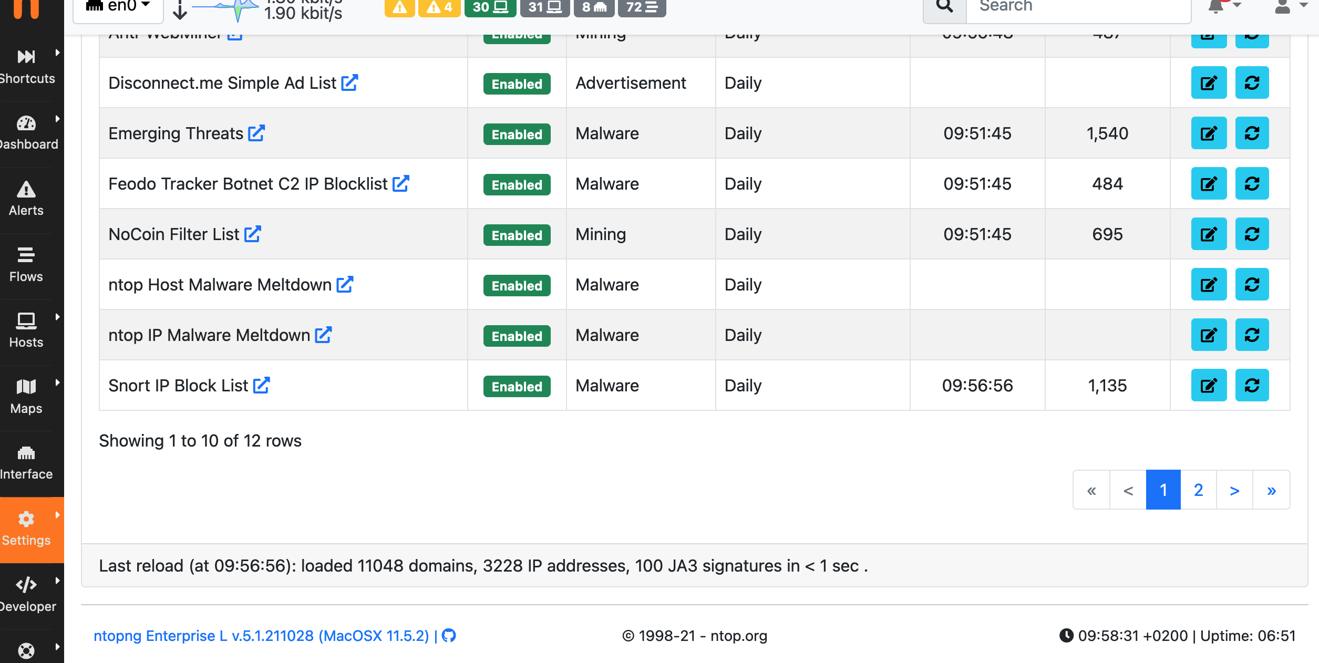Open external link for Emerging Threats

coord(256,133)
